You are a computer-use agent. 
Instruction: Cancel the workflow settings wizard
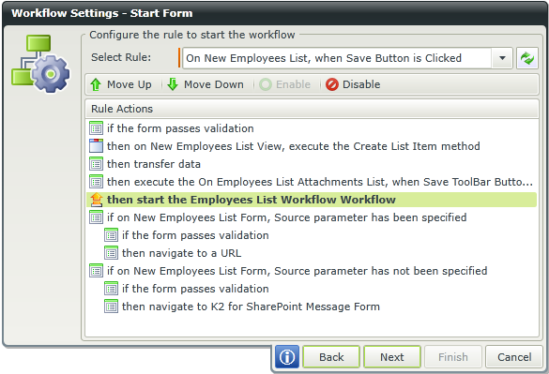tap(514, 357)
